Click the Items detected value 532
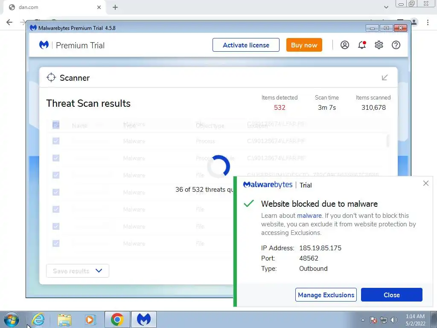This screenshot has height=328, width=437. (x=280, y=107)
